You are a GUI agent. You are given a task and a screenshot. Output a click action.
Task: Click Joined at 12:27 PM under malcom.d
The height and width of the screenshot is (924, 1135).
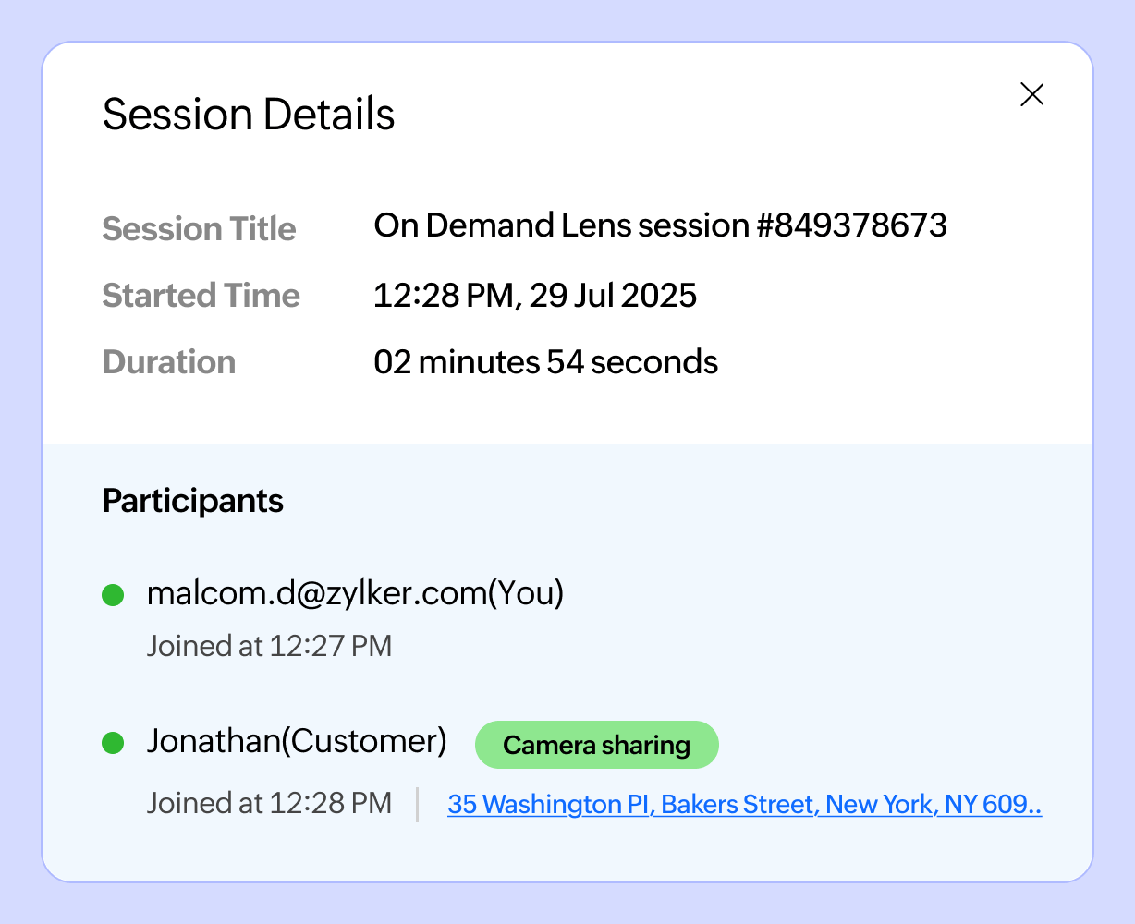(269, 646)
